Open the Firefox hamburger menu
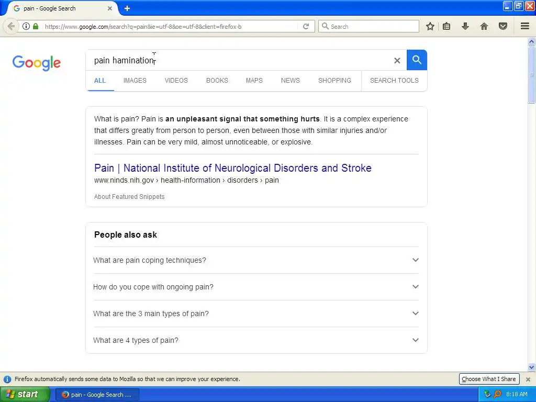Image resolution: width=536 pixels, height=402 pixels. click(525, 26)
